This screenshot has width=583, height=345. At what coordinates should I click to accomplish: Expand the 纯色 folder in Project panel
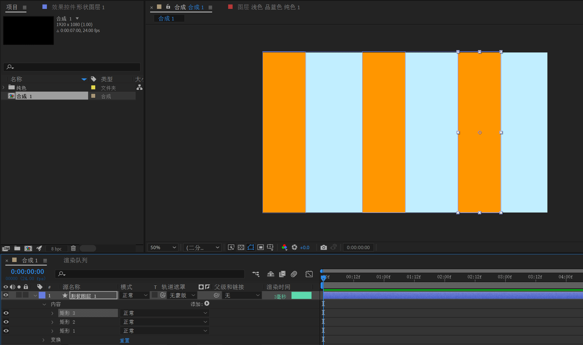[4, 87]
